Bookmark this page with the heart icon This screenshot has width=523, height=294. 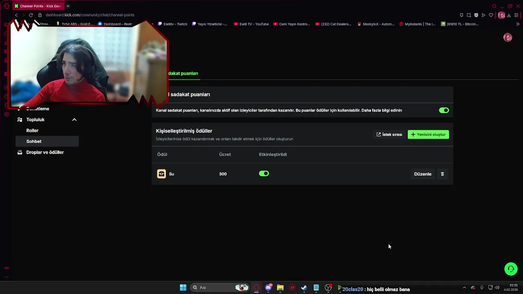click(491, 15)
